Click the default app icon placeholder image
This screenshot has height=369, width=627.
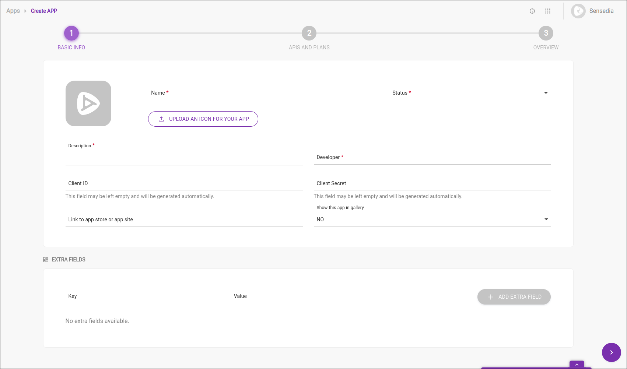coord(88,103)
